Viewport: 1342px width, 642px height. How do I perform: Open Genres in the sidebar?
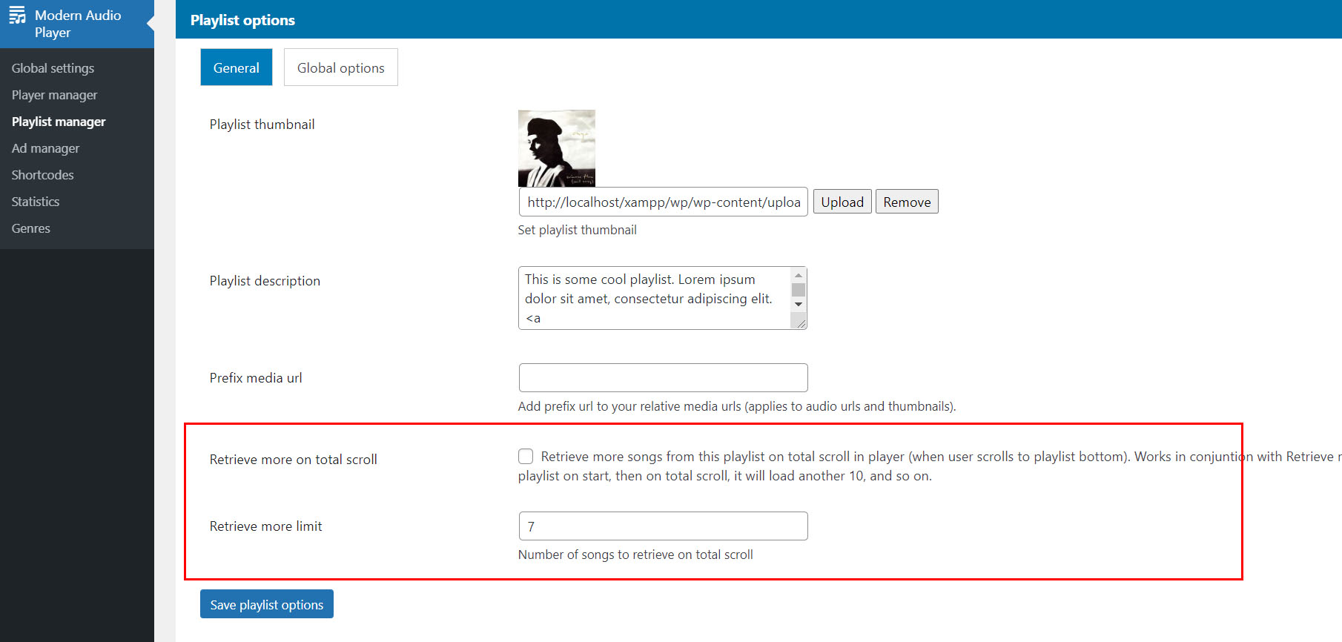tap(30, 228)
